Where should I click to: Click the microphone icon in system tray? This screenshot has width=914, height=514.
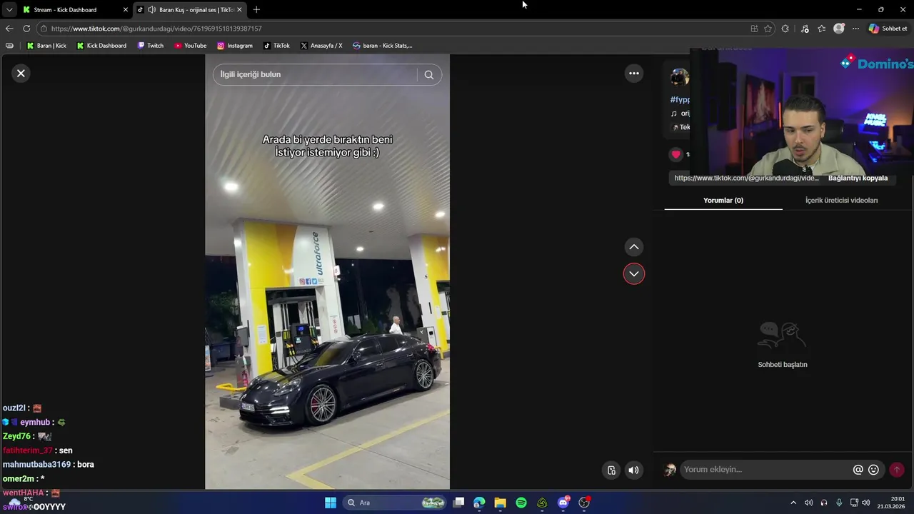click(x=839, y=503)
